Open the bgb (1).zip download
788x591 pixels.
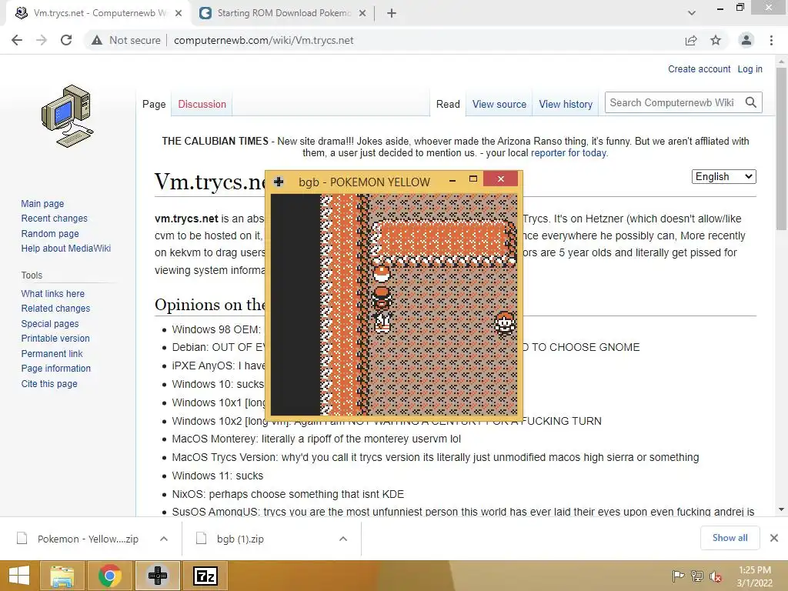[241, 539]
